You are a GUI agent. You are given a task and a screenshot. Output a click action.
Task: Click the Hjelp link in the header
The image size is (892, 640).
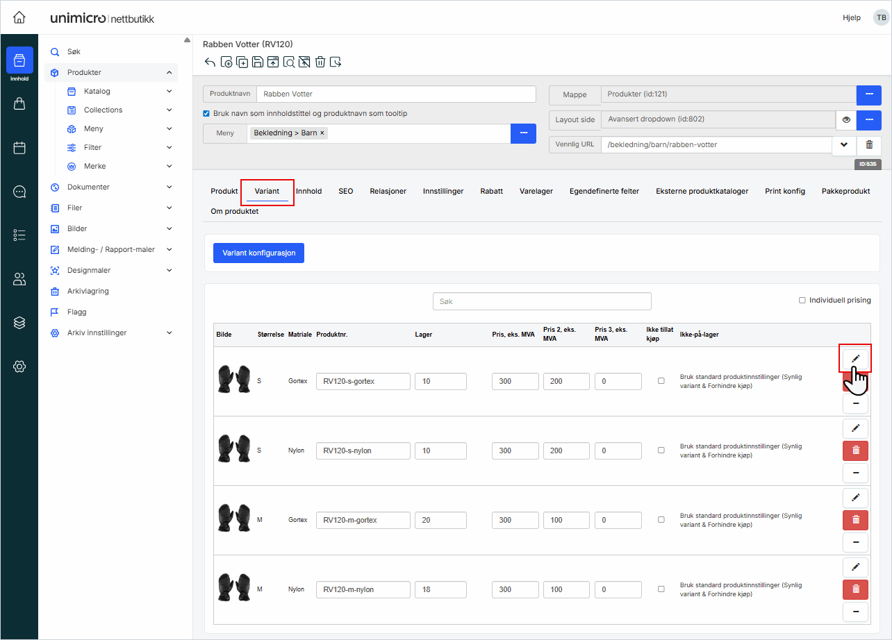click(x=851, y=18)
